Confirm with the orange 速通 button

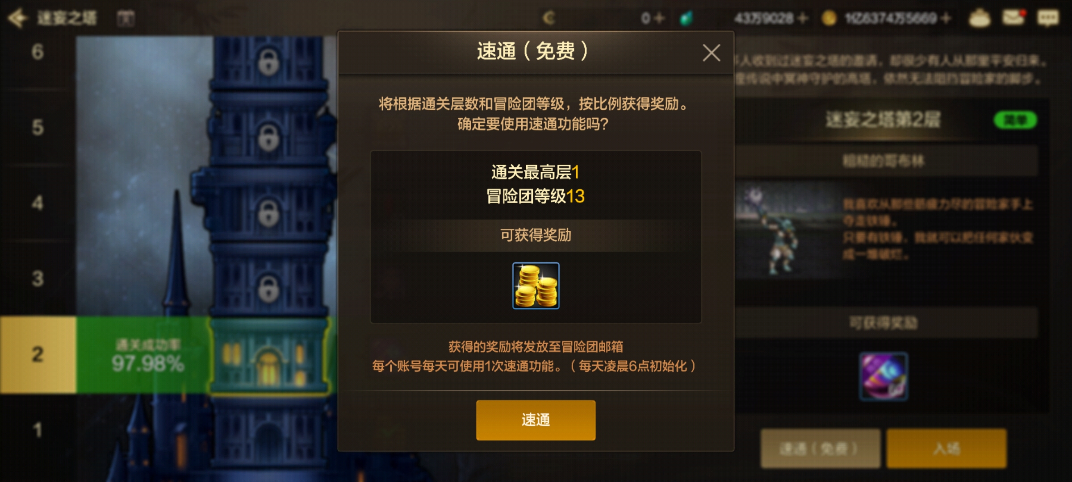pyautogui.click(x=536, y=420)
